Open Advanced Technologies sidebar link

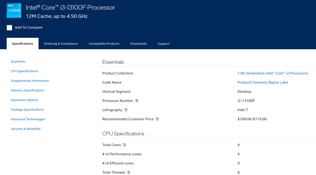tap(28, 119)
